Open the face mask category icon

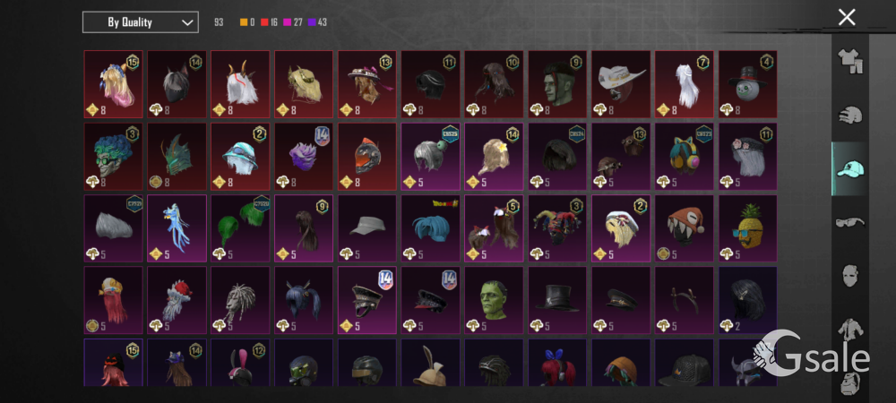tap(850, 276)
